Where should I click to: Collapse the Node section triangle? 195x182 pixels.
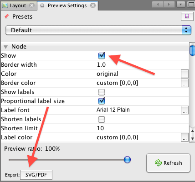[x=6, y=47]
